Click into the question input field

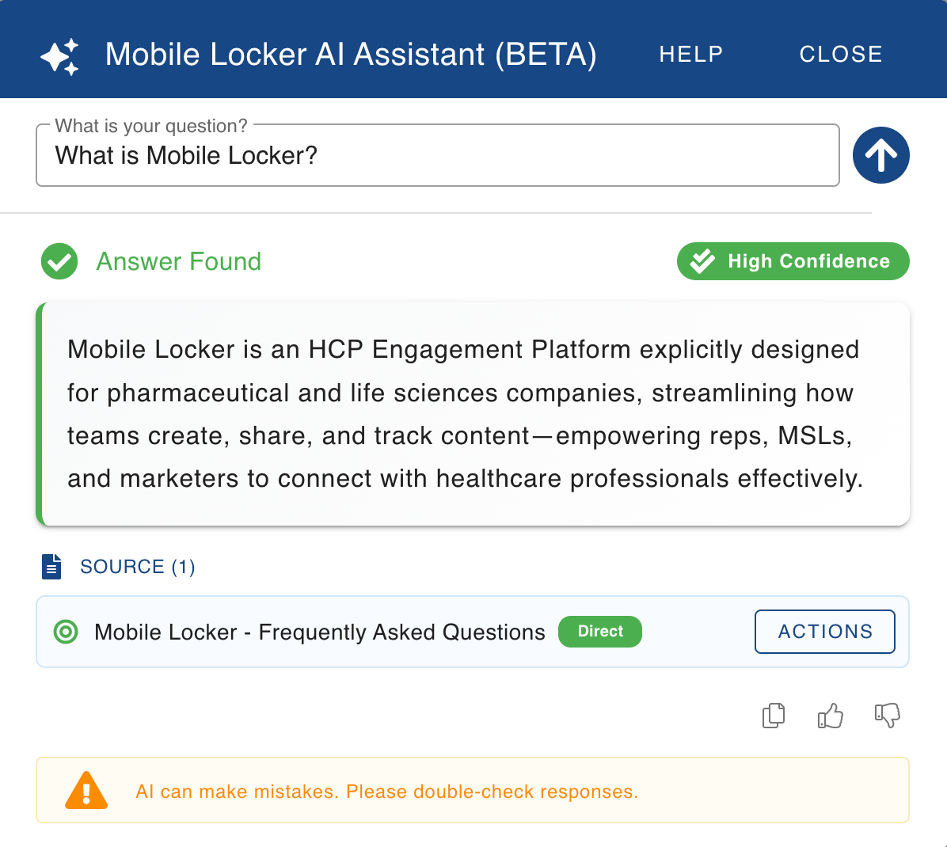coord(438,156)
